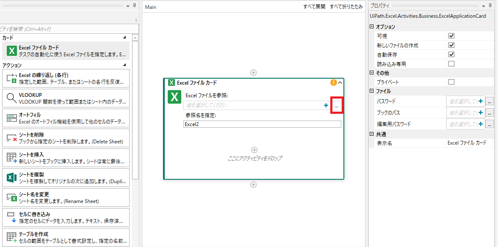This screenshot has height=247, width=498.
Task: Collapse the アクション activities group
Action: 125,65
